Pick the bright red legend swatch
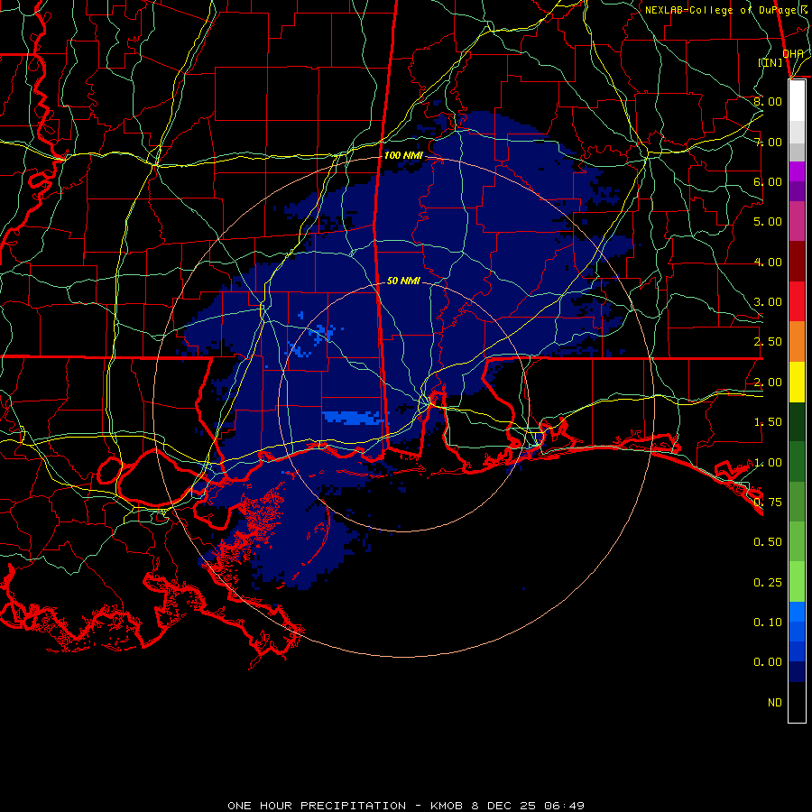Image resolution: width=812 pixels, height=812 pixels. point(797,301)
